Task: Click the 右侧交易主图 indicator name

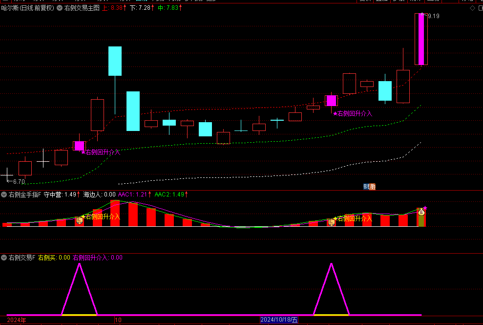Action: point(82,8)
